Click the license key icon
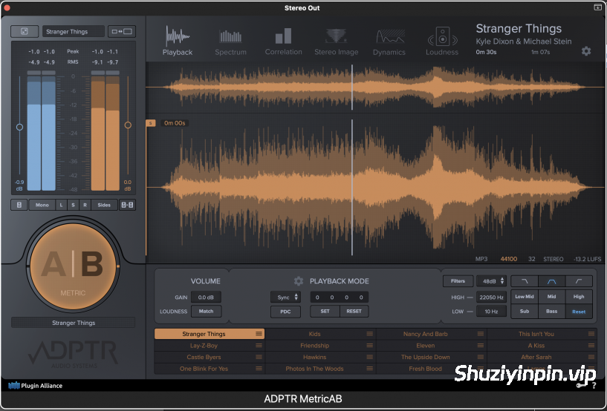The height and width of the screenshot is (411, 607). (581, 385)
